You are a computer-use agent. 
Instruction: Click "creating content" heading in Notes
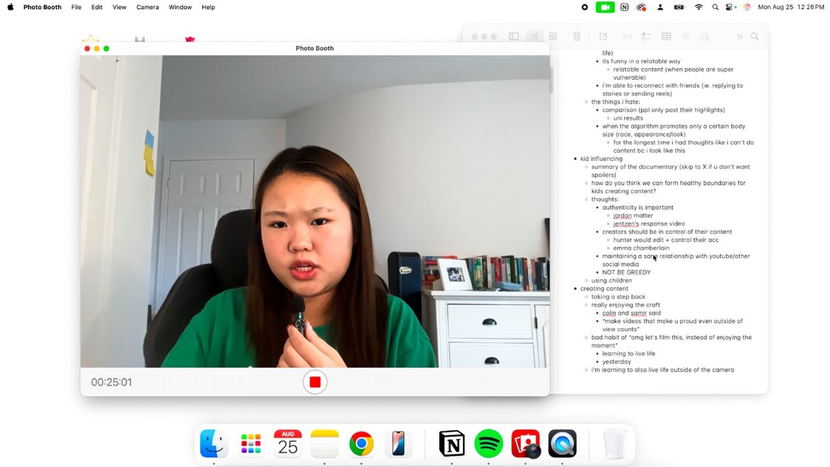[x=604, y=289]
